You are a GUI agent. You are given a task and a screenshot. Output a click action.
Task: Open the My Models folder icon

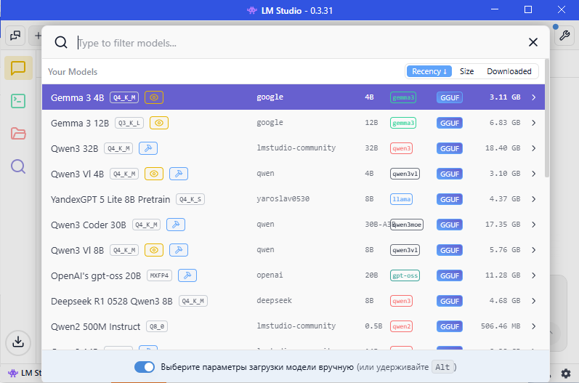18,133
